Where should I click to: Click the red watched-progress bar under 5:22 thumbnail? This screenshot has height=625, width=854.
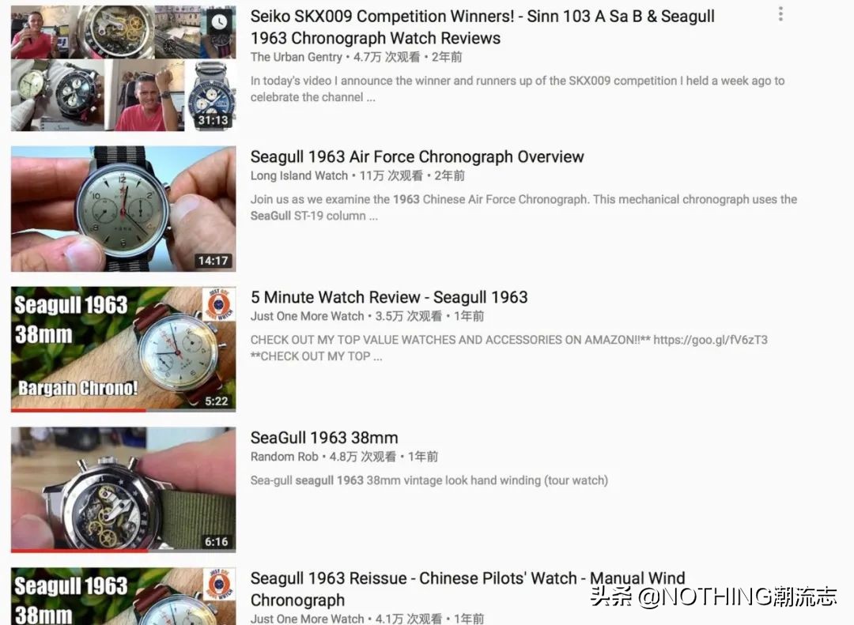(77, 410)
